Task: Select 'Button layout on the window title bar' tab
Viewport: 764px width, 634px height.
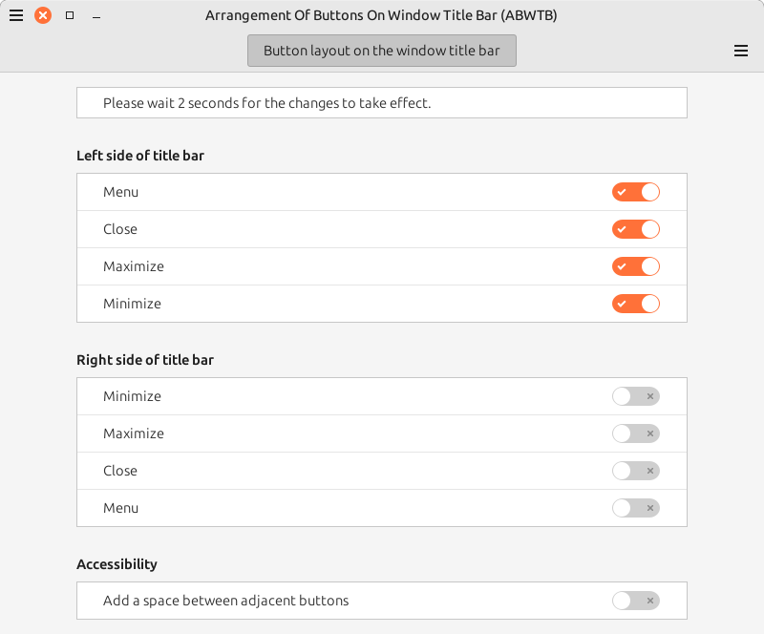Action: click(x=381, y=51)
